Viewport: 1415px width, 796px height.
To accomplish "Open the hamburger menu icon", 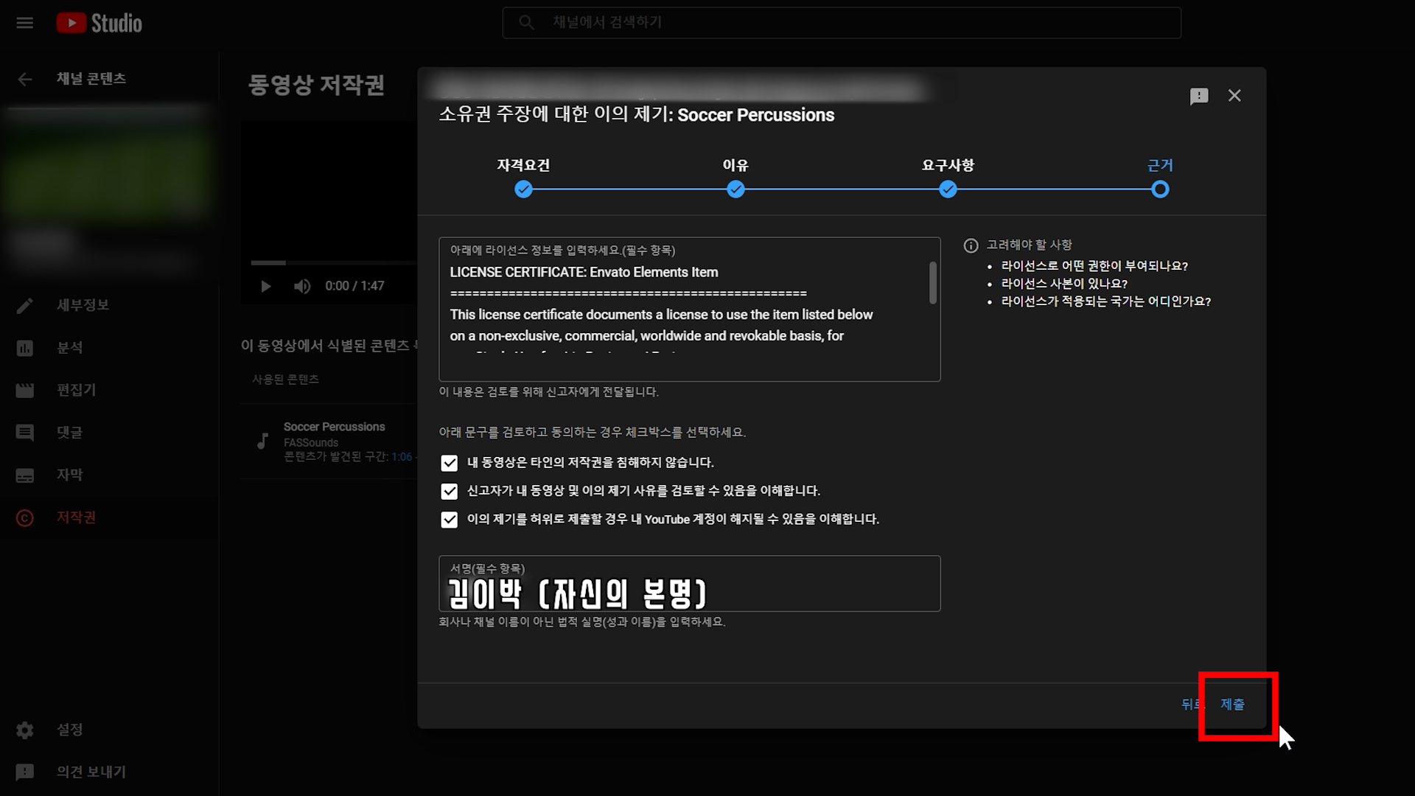I will click(x=24, y=23).
